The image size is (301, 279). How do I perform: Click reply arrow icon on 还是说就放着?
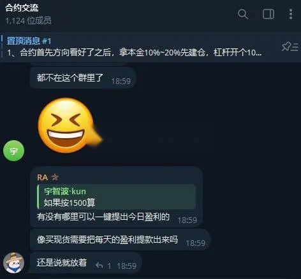click(99, 266)
